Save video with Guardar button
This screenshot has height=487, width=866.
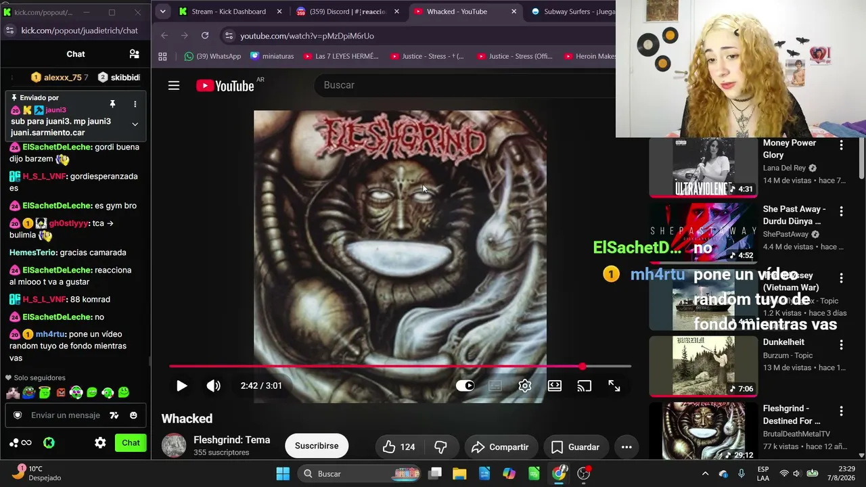click(576, 447)
